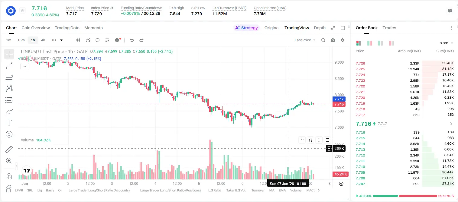Show only sell orders in order book
Image resolution: width=458 pixels, height=202 pixels.
391,43
